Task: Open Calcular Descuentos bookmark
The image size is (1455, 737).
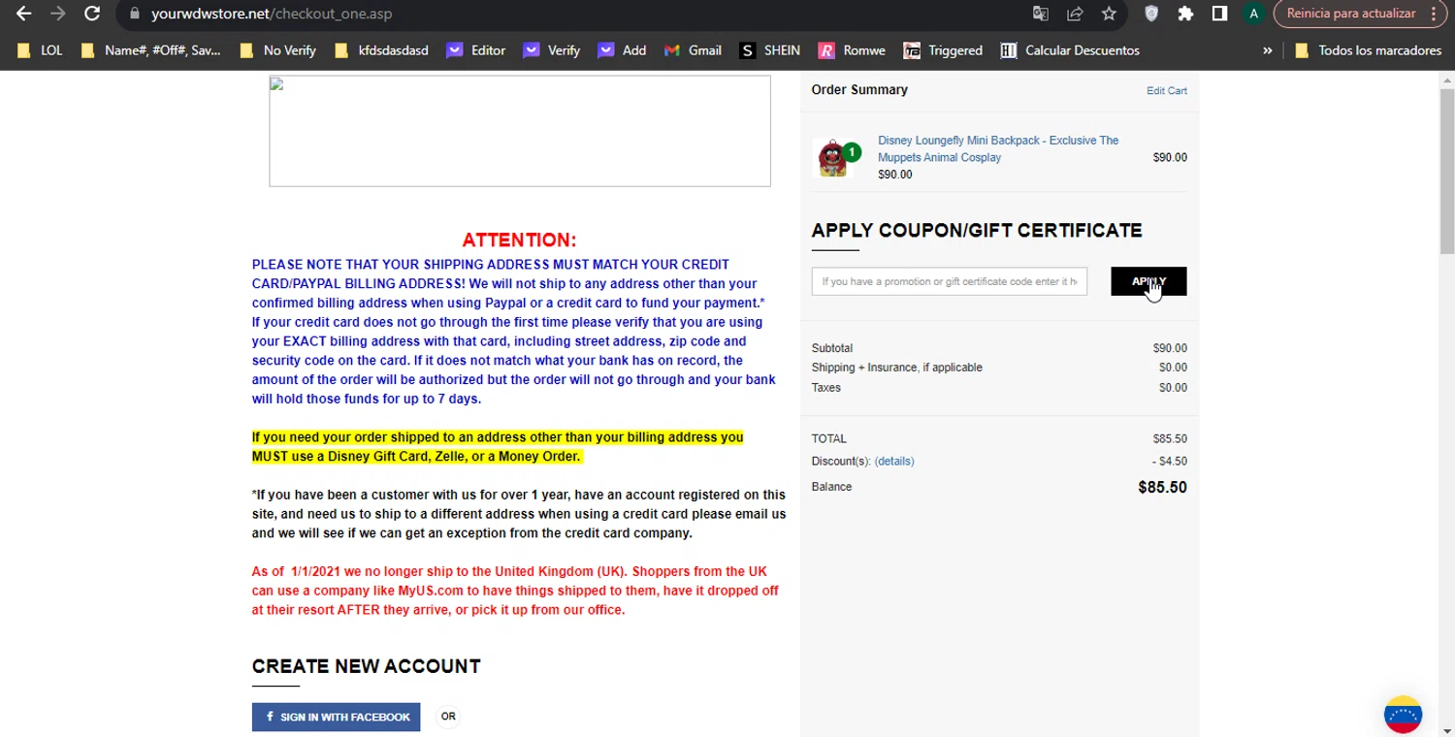Action: [1070, 50]
